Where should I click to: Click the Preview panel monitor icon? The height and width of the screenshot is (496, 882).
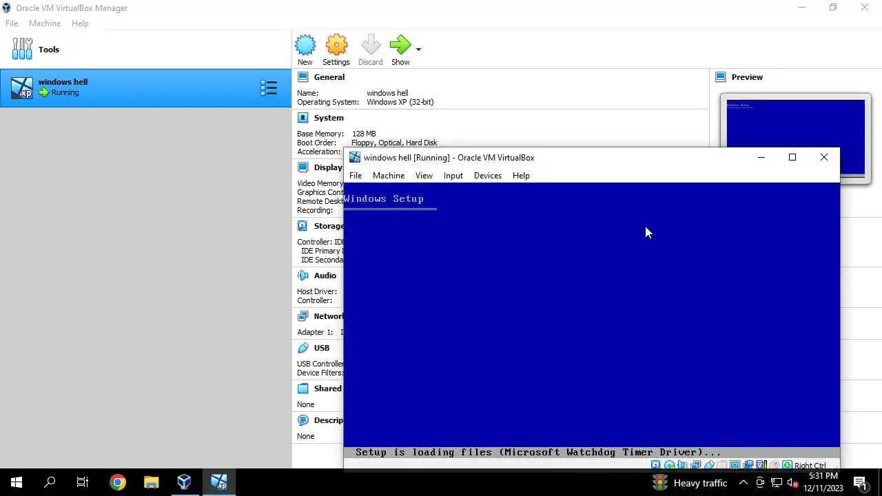click(x=721, y=77)
